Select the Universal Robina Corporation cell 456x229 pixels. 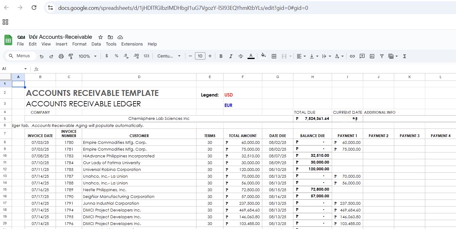click(139, 169)
